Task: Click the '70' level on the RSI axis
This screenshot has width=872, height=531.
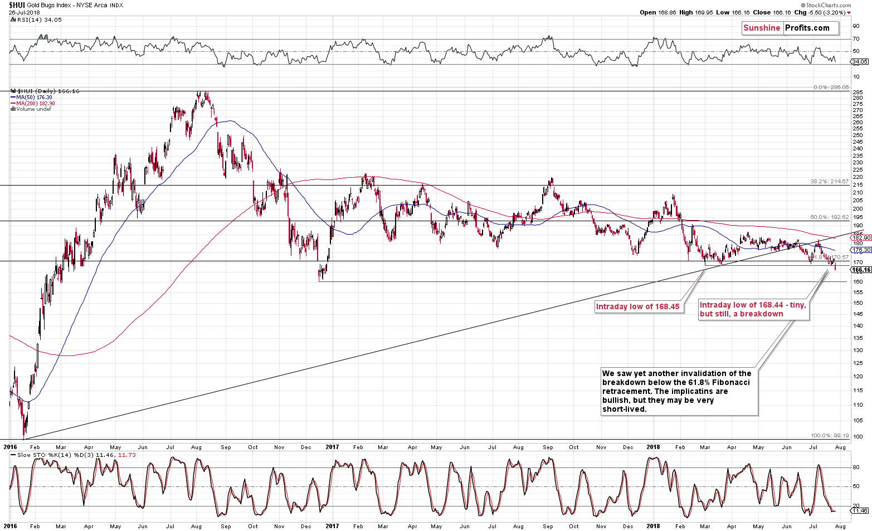Action: [856, 39]
